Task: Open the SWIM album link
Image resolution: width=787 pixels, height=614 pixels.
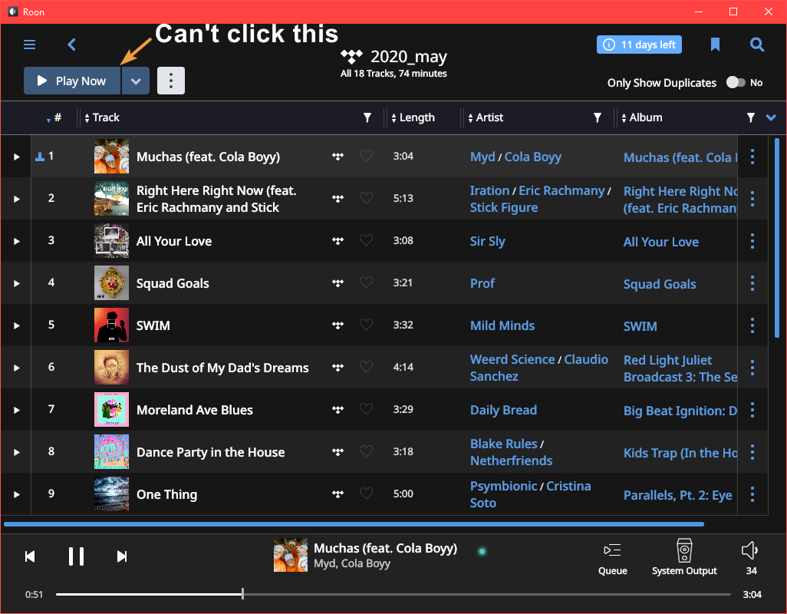Action: pyautogui.click(x=640, y=326)
